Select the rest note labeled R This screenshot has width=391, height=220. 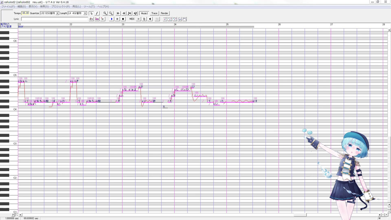pos(165,107)
